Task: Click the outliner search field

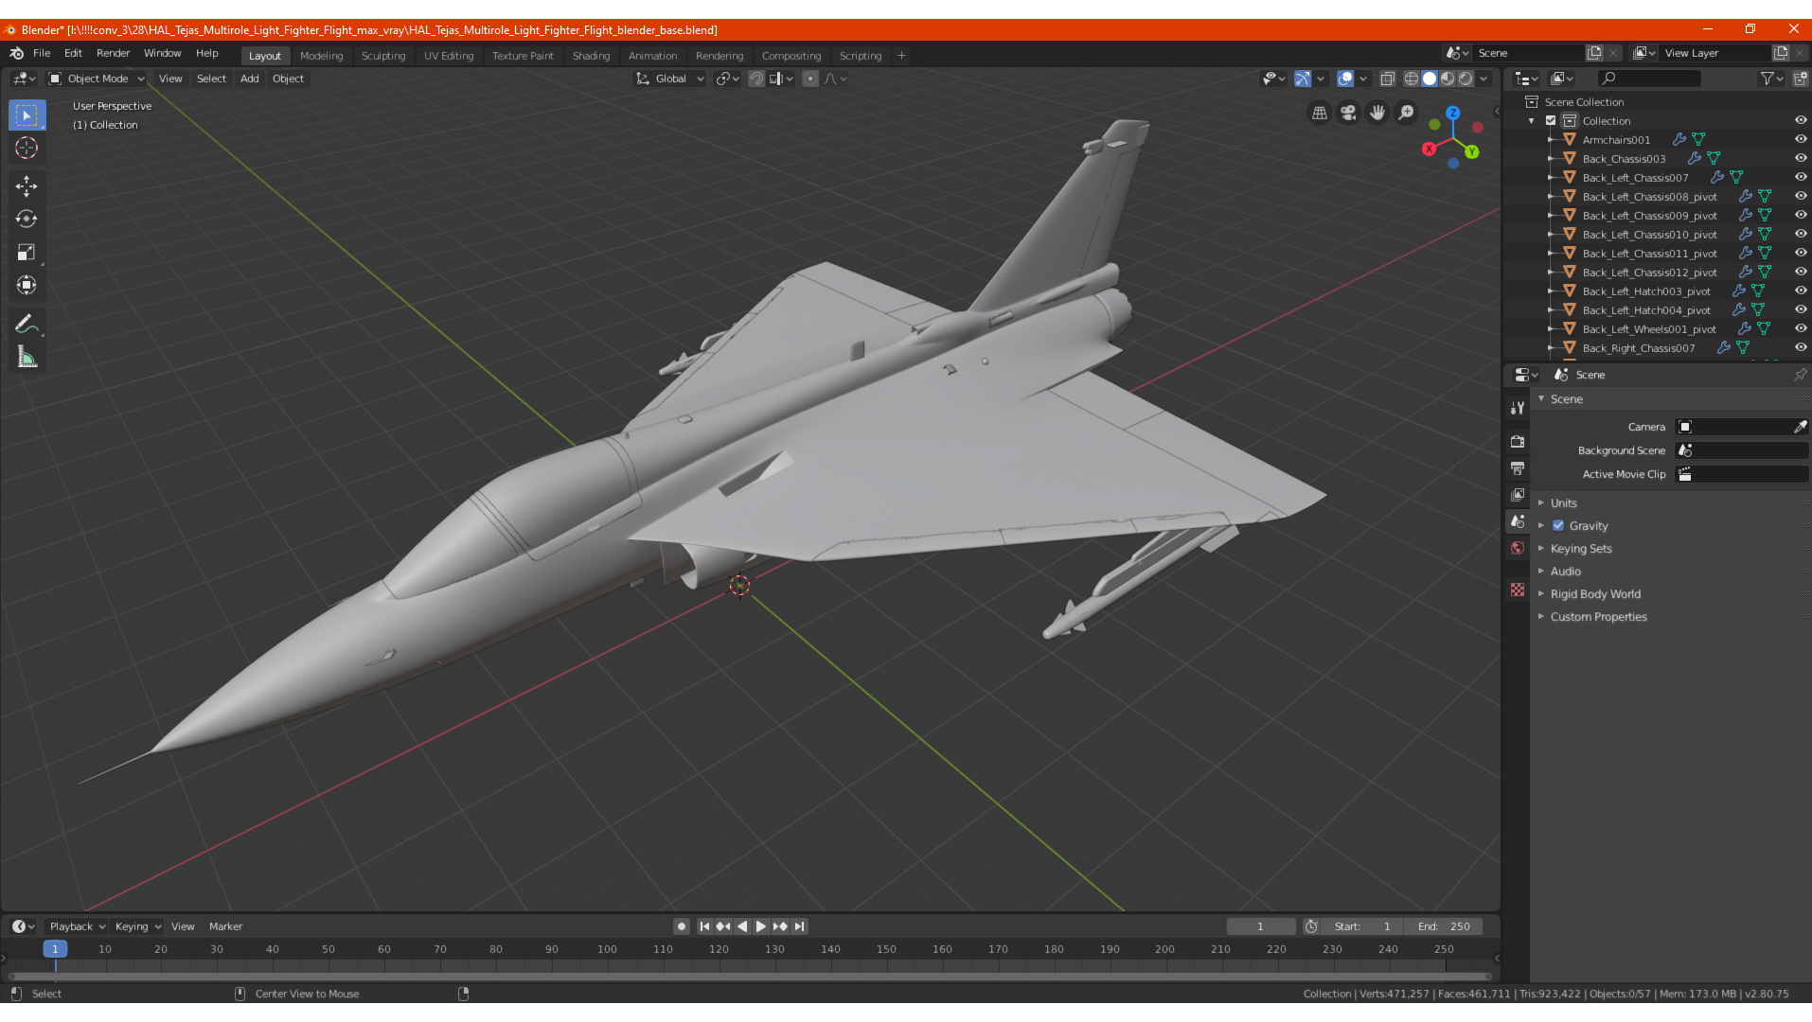Action: [1648, 79]
